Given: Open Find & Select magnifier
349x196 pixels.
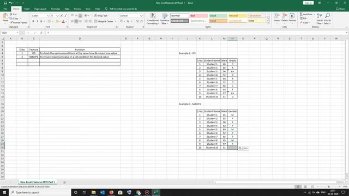Looking at the screenshot, I should coord(327,19).
